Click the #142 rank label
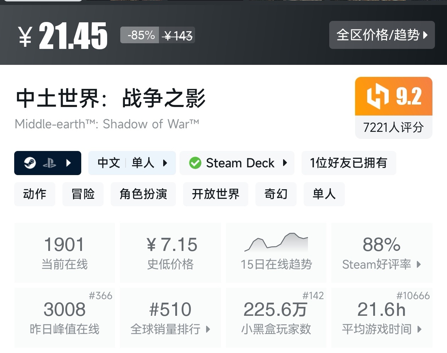This screenshot has width=447, height=353. (x=313, y=296)
